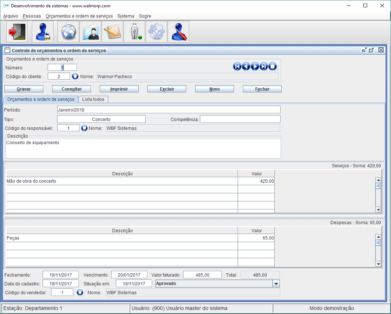Click the notebook with pencil icon
Viewport: 391px width, 314px height.
click(112, 32)
